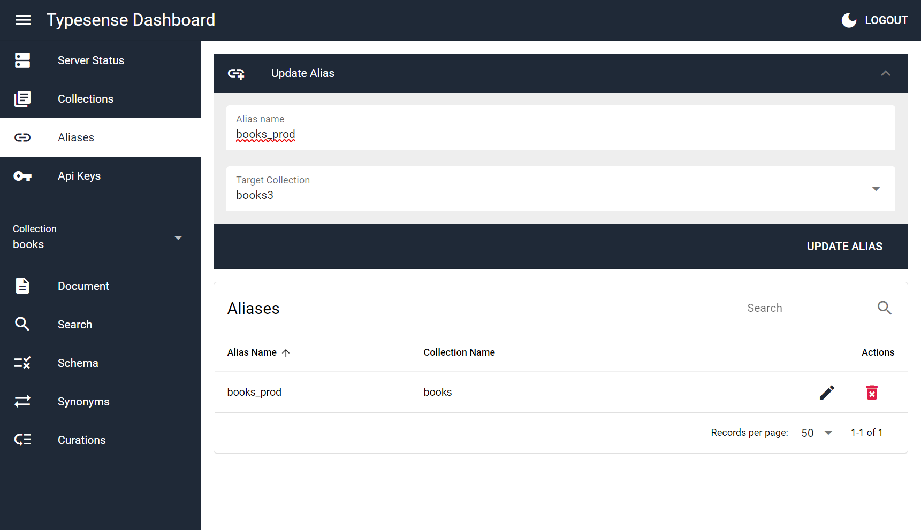
Task: Delete the books_prod alias
Action: 872,393
